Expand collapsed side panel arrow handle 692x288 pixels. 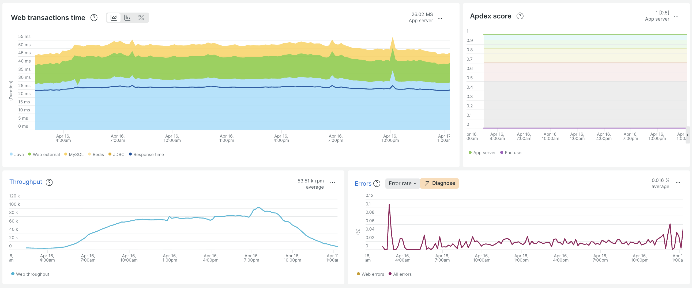[687, 135]
